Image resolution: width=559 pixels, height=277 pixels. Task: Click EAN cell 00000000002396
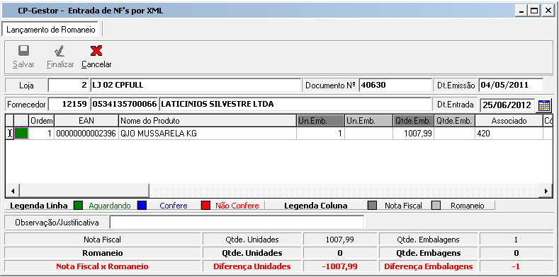86,134
